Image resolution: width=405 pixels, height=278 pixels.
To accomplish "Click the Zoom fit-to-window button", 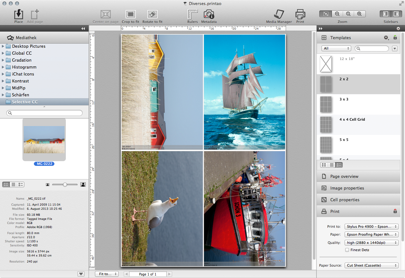I will coord(326,14).
